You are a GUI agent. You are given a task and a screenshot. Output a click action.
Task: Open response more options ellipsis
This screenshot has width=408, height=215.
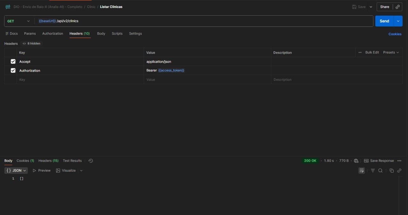(x=399, y=161)
